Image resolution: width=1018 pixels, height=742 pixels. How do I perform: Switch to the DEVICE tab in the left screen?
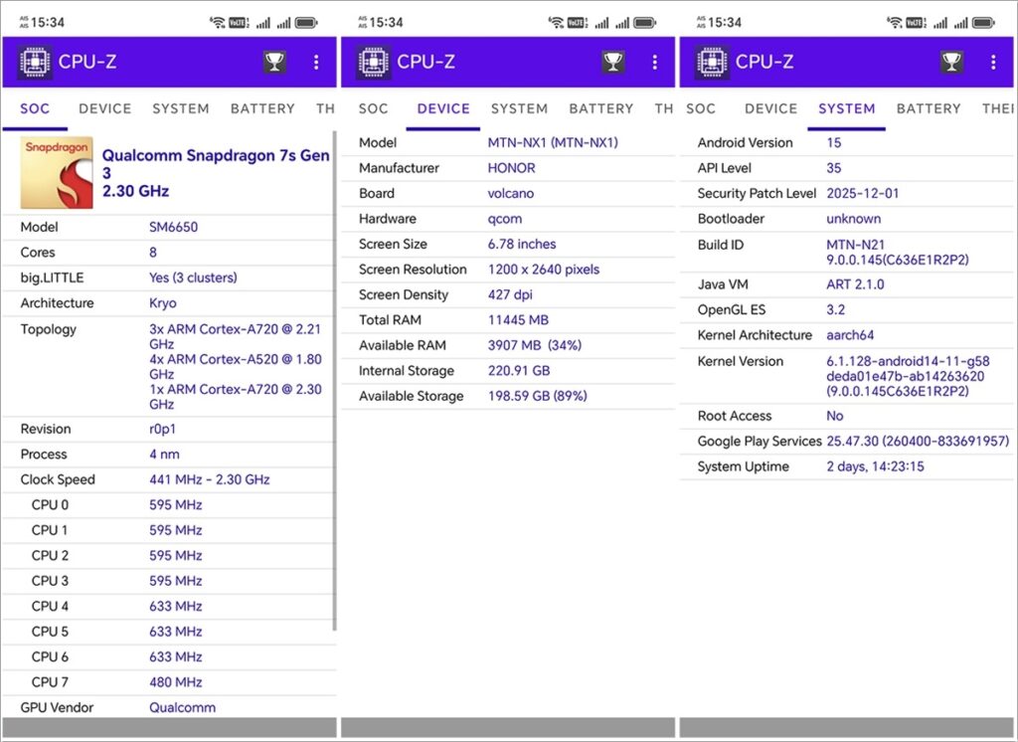coord(105,108)
